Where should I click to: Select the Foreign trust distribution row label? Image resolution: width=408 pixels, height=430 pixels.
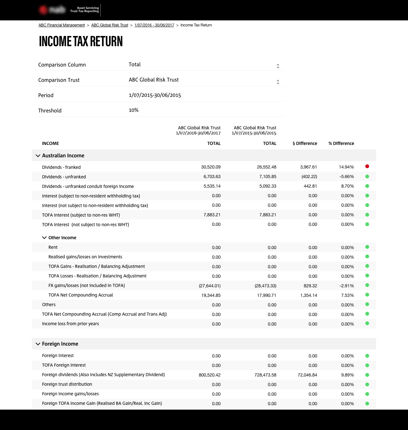coord(67,384)
